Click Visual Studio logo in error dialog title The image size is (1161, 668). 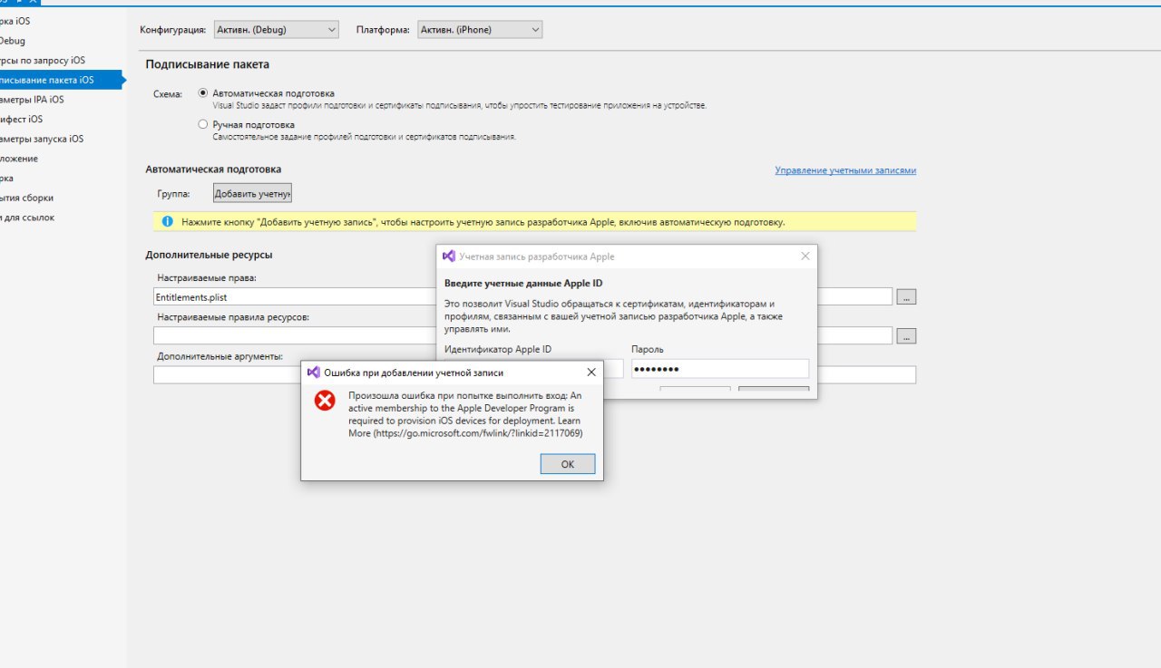[314, 372]
